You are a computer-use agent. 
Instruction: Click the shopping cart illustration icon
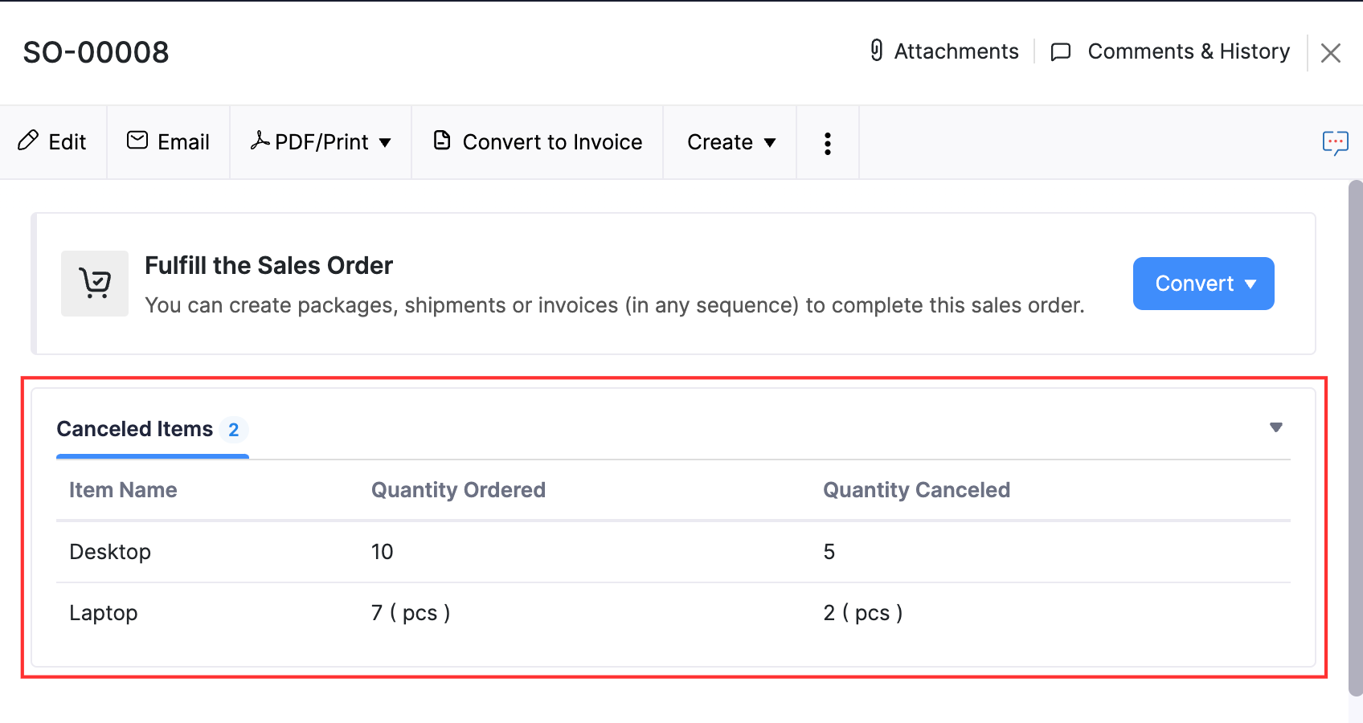point(94,283)
